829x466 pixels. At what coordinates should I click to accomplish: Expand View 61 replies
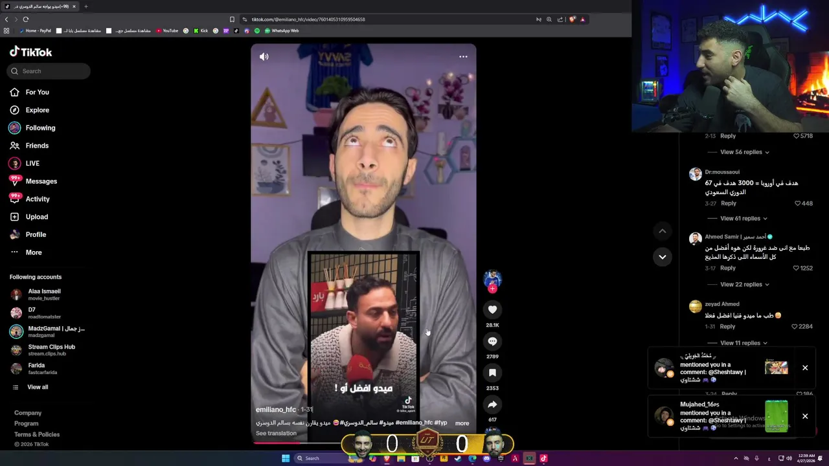pyautogui.click(x=744, y=219)
